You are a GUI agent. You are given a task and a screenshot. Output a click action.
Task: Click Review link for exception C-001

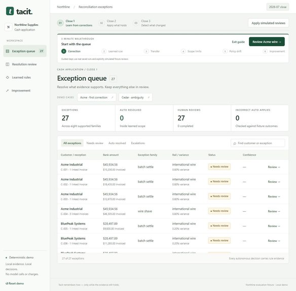point(274,167)
